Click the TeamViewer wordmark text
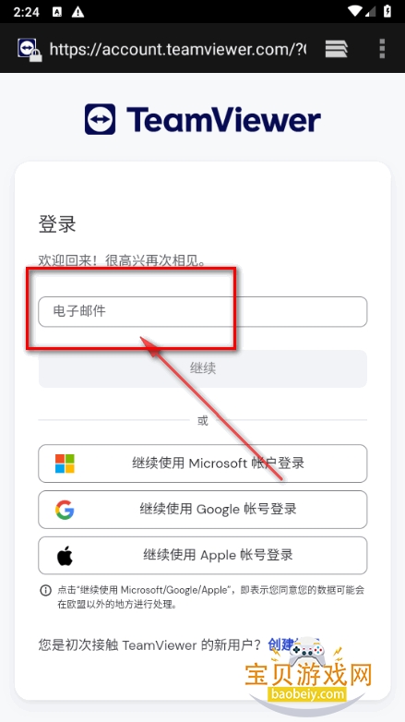Image resolution: width=405 pixels, height=722 pixels. 223,120
